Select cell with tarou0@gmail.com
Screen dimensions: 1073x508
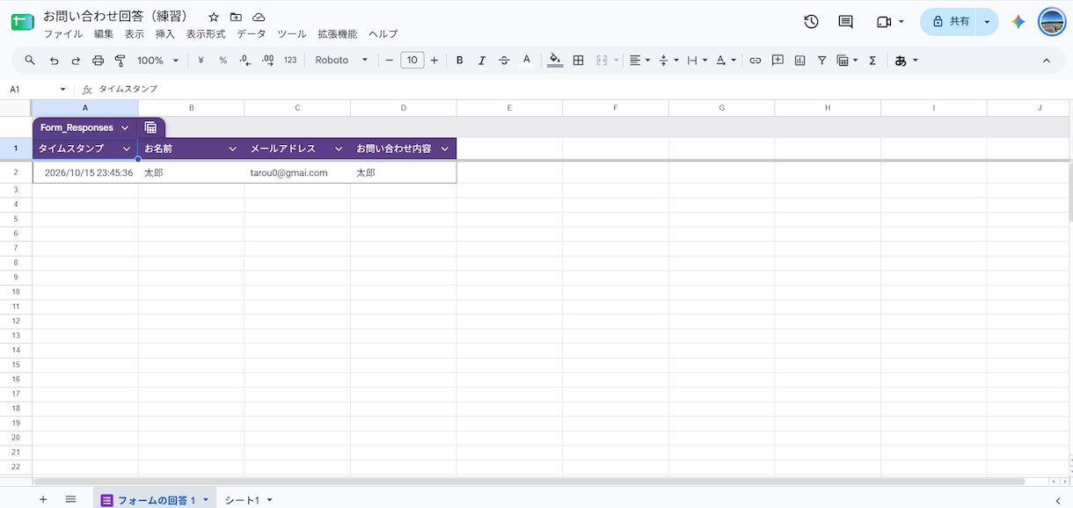click(x=297, y=173)
